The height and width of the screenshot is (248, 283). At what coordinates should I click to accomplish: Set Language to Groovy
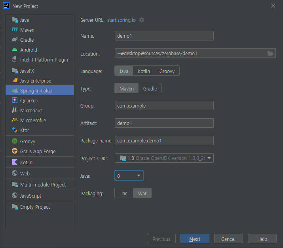click(x=167, y=71)
